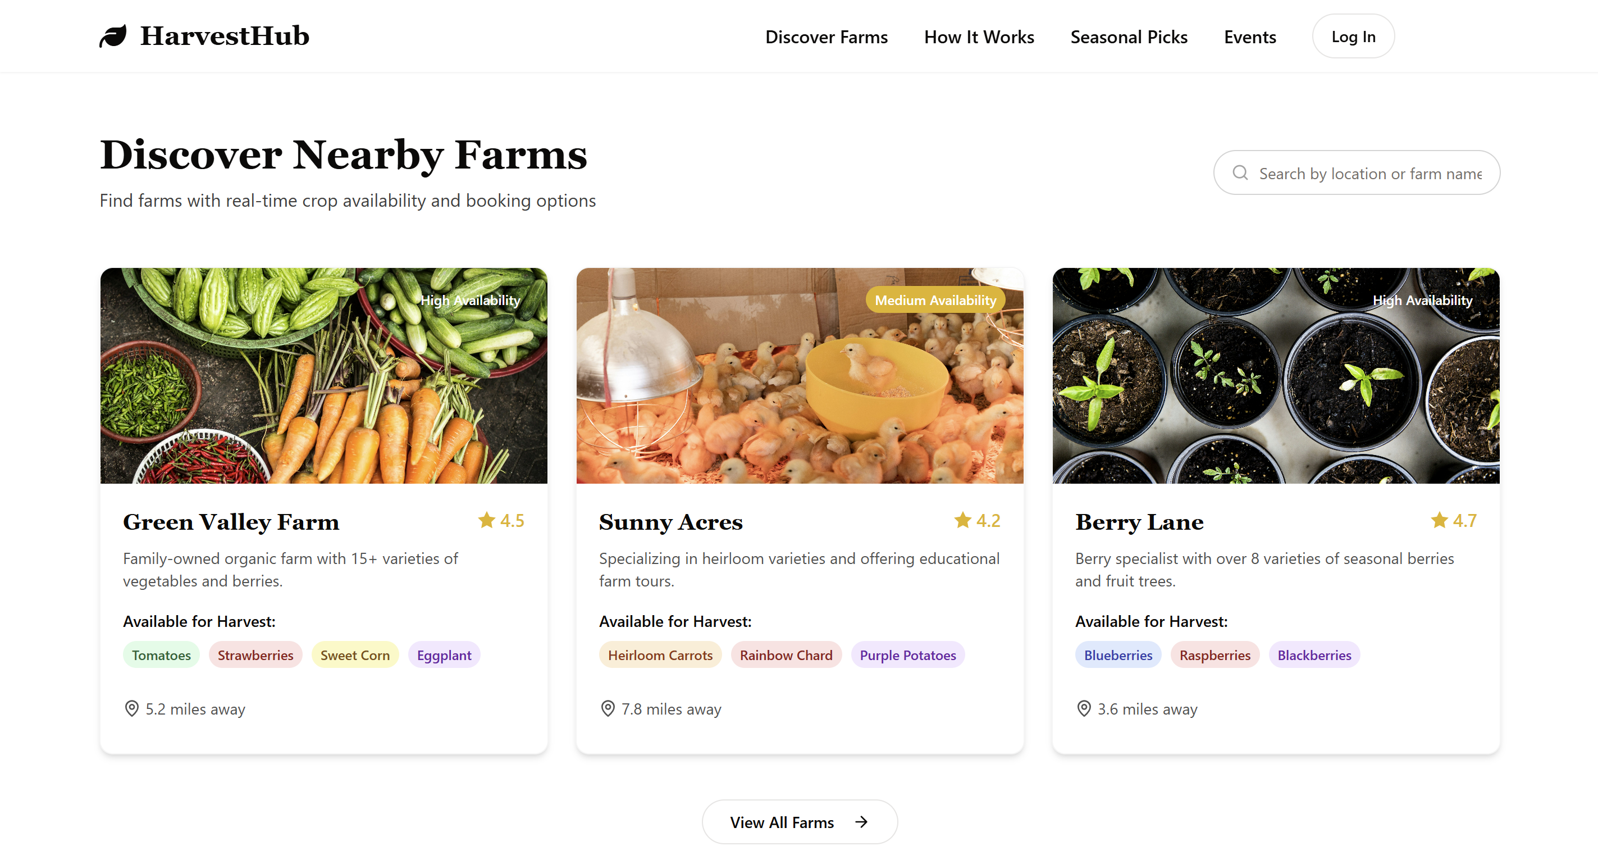Go to the How It Works page

coord(978,37)
